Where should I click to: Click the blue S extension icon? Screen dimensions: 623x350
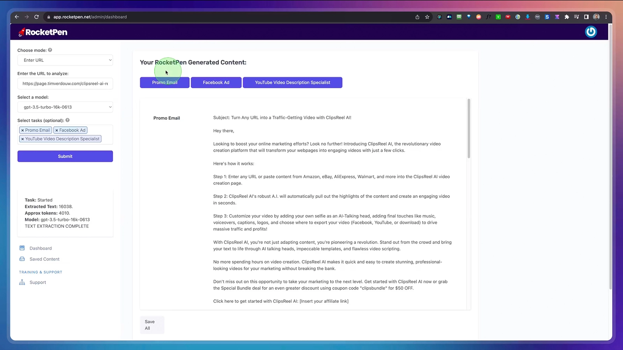[x=547, y=17]
